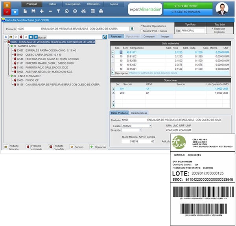The image size is (236, 226).
Task: Open the Datos menu
Action: point(52,4)
